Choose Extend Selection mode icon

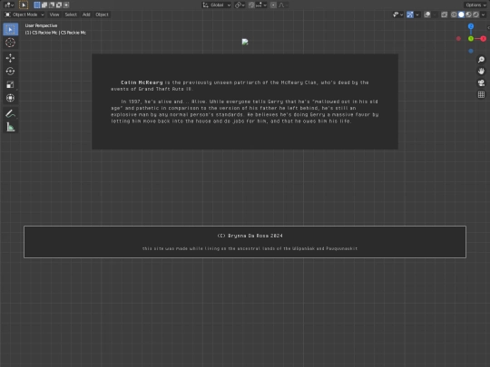44,5
